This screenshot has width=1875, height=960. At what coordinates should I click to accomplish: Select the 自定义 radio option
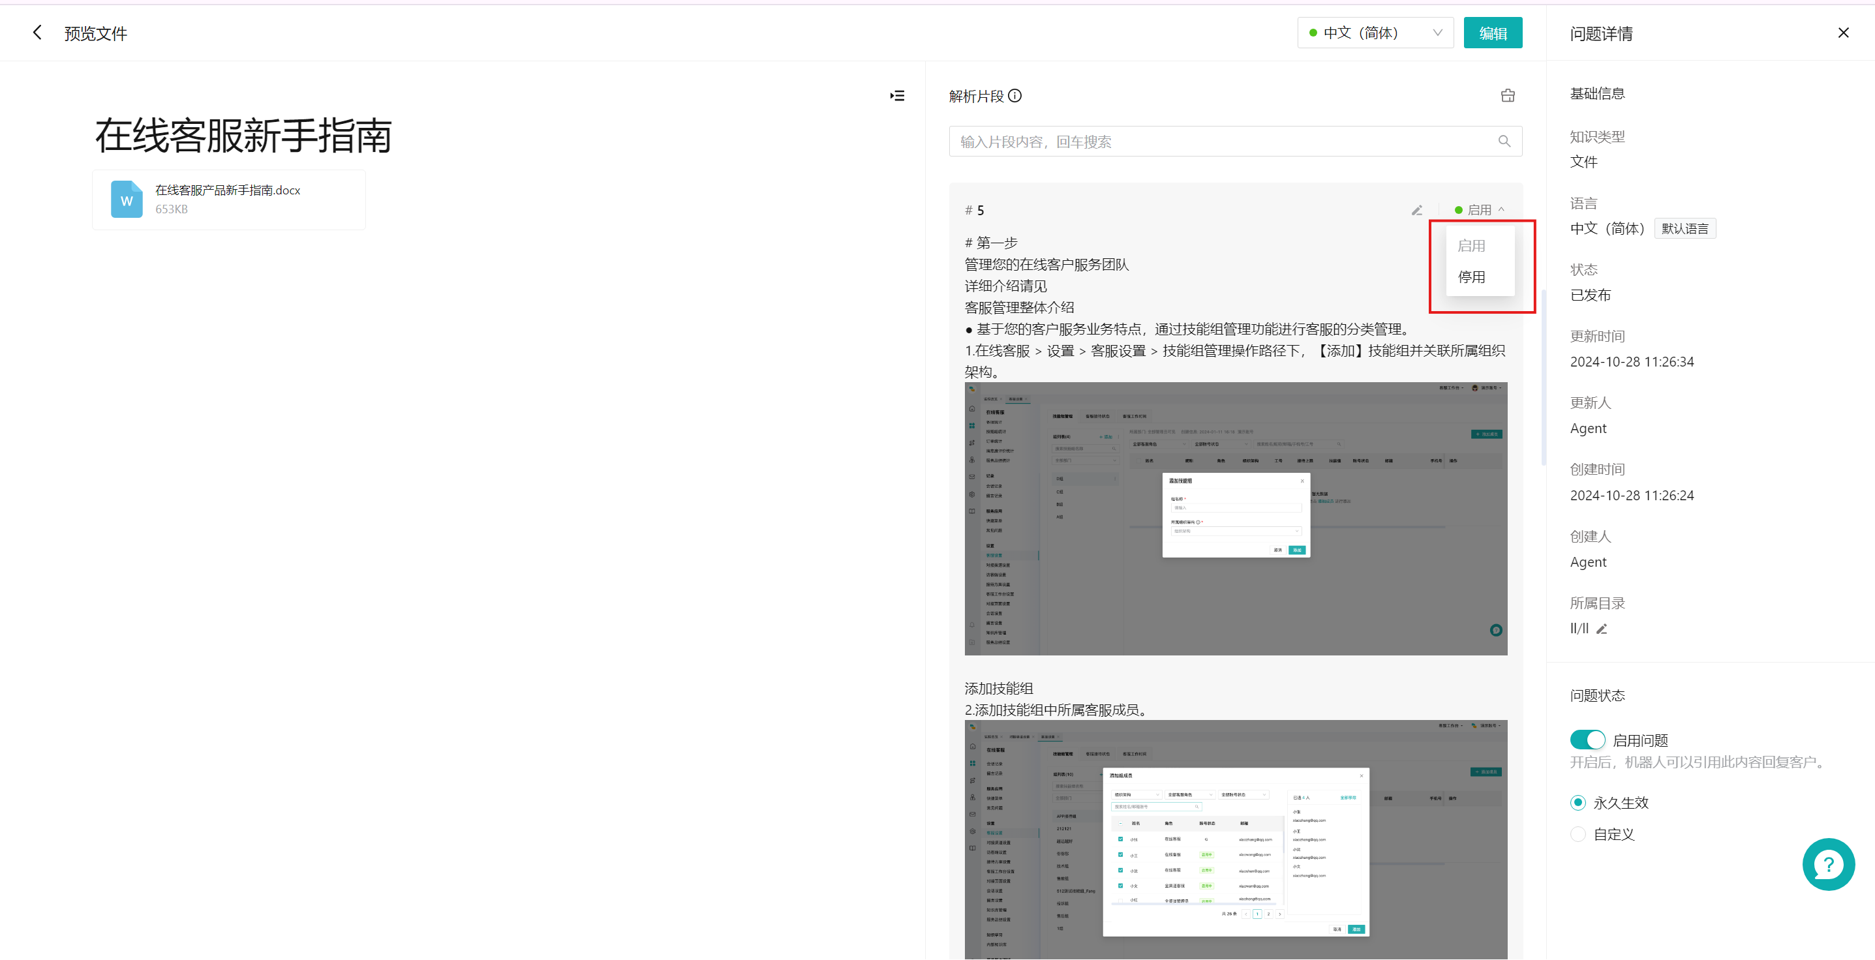click(x=1578, y=834)
